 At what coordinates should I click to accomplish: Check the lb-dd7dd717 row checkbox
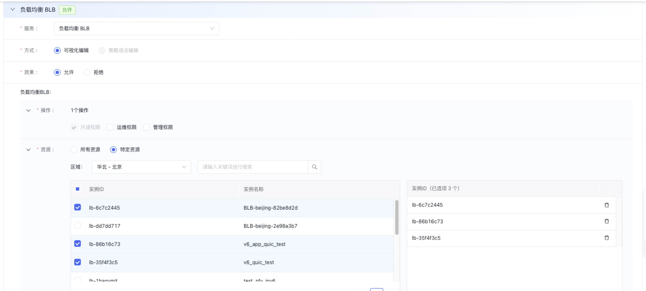point(77,225)
